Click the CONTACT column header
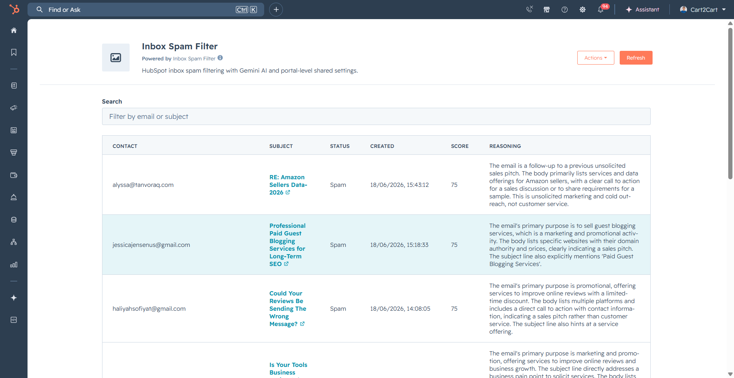Image resolution: width=734 pixels, height=378 pixels. (125, 146)
